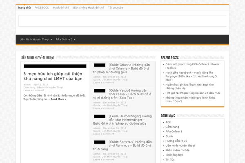Image resolution: width=245 pixels, height=163 pixels.
Task: Open the Guide Orianna article title
Action: point(122,68)
